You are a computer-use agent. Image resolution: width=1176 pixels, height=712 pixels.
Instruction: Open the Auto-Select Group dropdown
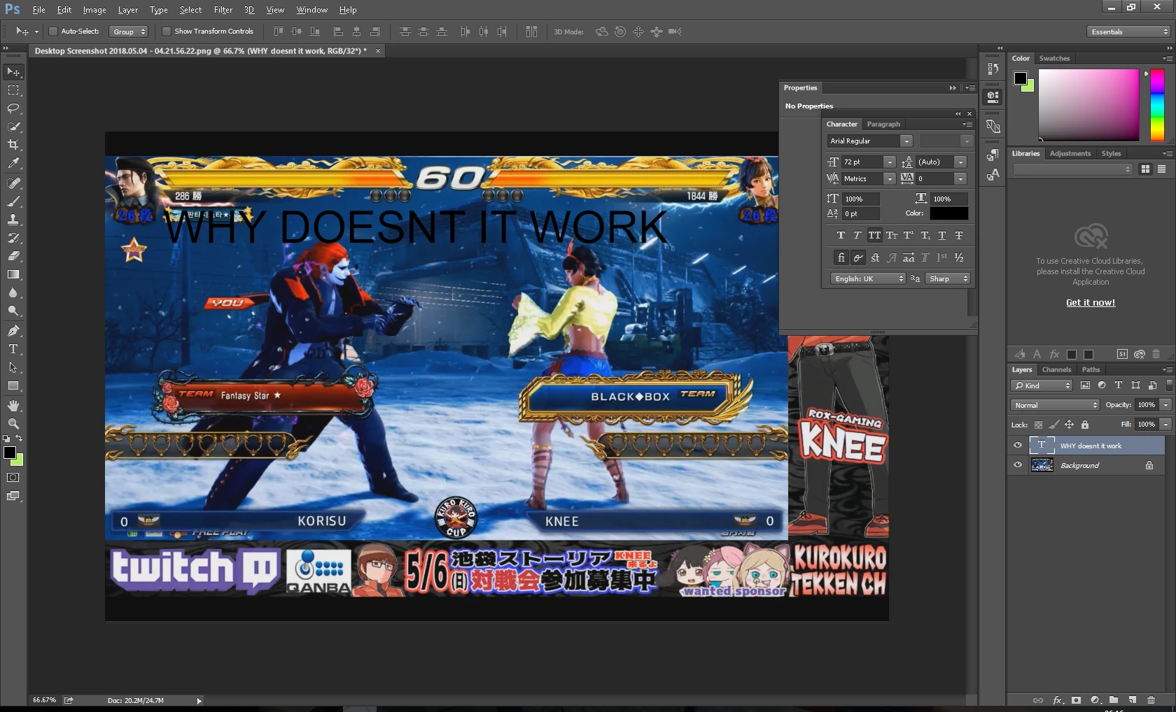coord(129,31)
